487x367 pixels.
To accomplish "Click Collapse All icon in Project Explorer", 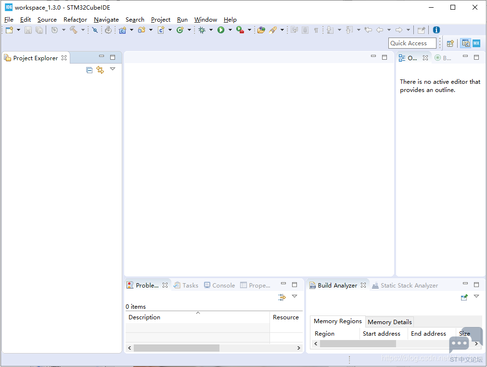I will 89,70.
